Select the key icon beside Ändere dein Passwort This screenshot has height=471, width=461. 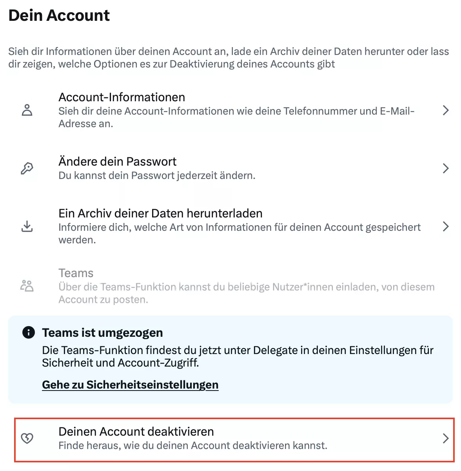coord(27,168)
